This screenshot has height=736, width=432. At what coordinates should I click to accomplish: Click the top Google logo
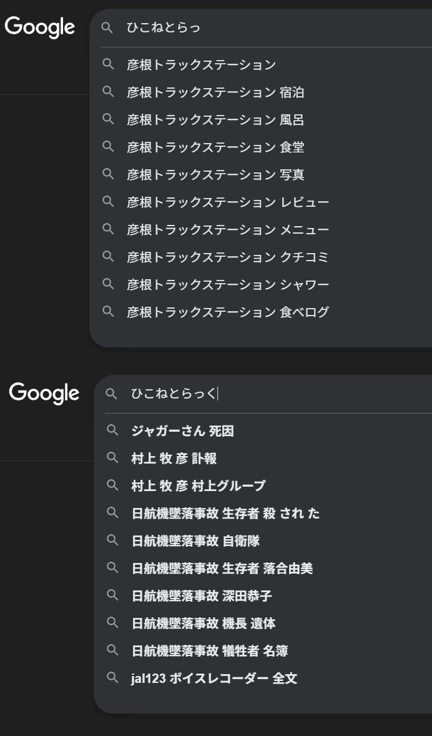click(40, 27)
